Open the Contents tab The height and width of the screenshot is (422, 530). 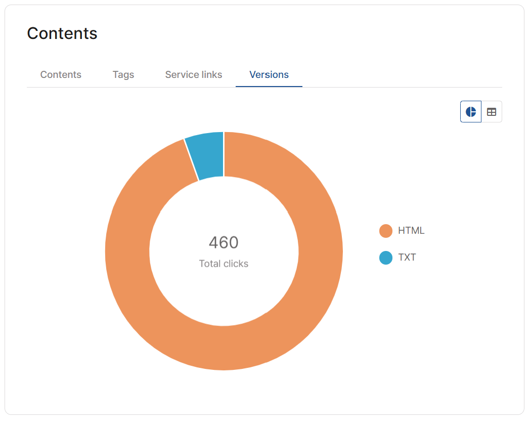coord(61,74)
